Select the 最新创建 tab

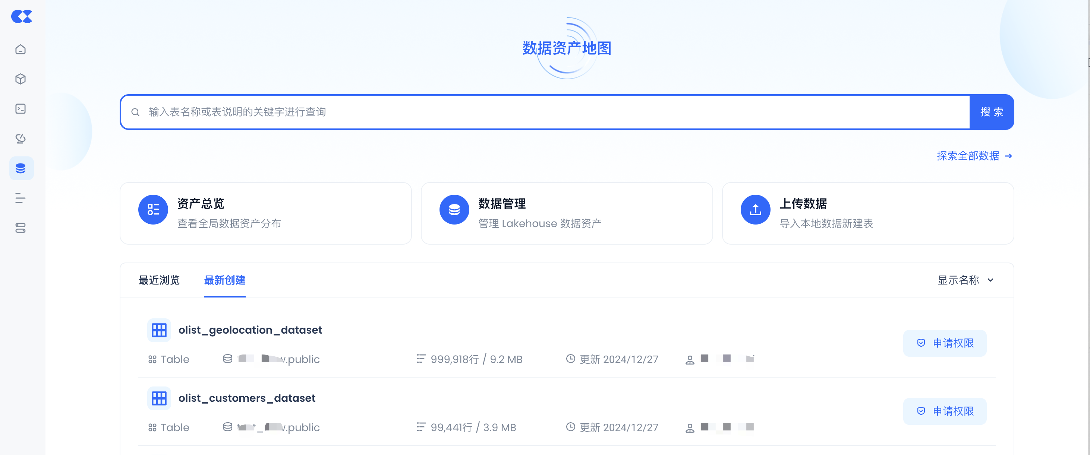(x=225, y=280)
